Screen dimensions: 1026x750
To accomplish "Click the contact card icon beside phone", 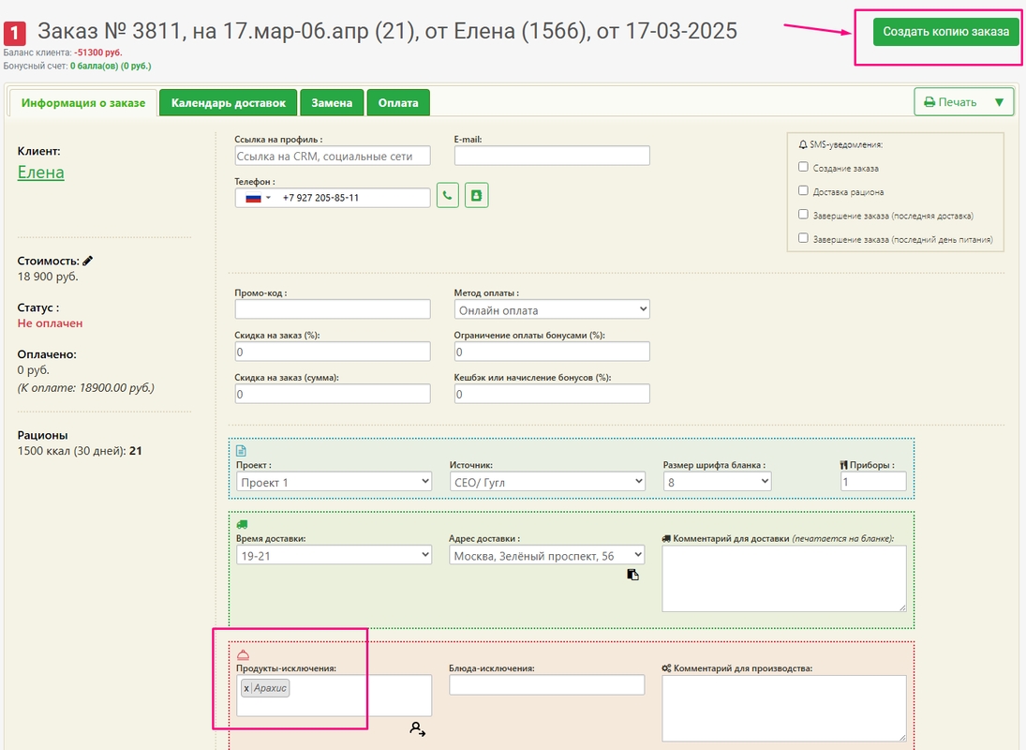I will coord(476,196).
